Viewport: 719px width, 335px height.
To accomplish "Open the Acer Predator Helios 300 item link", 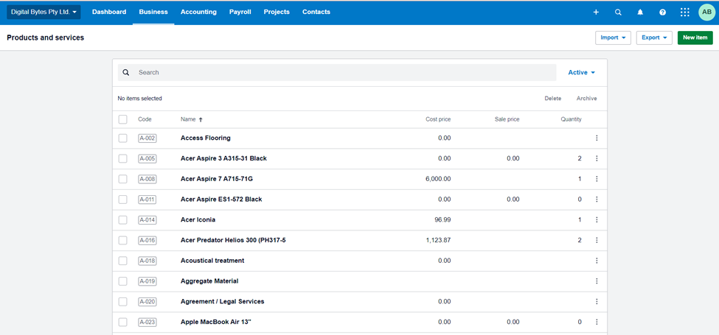I will 233,240.
